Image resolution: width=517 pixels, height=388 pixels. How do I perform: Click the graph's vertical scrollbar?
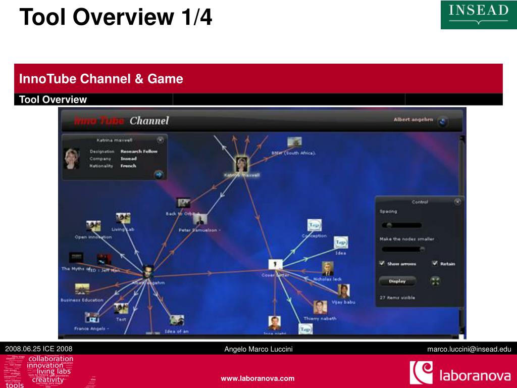462,234
